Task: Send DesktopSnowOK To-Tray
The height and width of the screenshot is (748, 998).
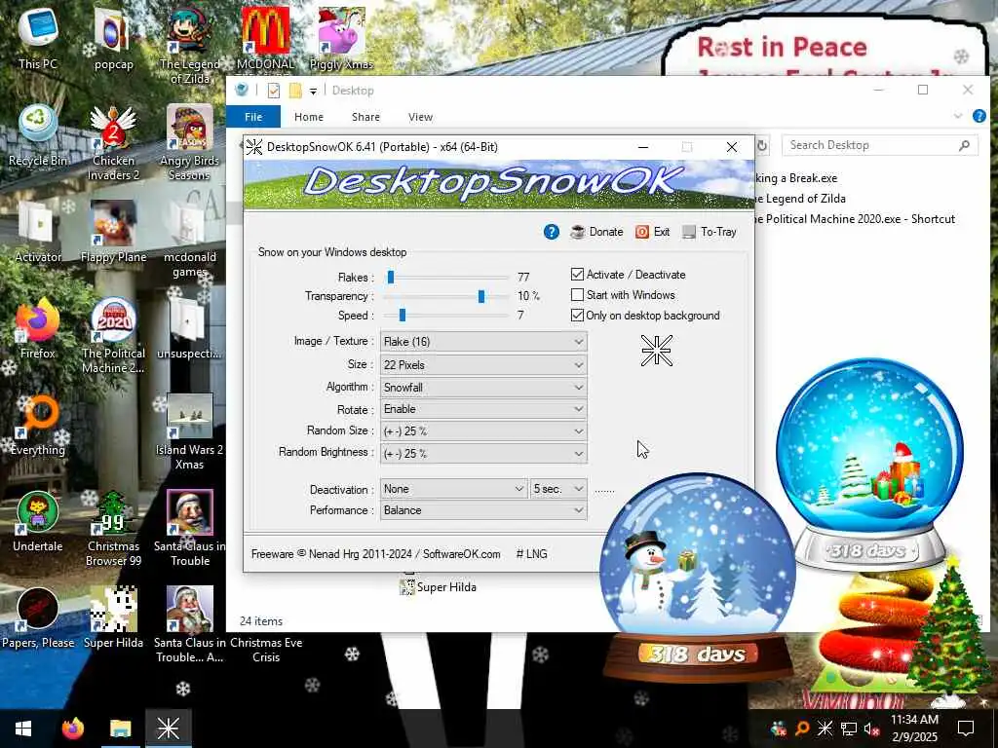Action: [710, 232]
